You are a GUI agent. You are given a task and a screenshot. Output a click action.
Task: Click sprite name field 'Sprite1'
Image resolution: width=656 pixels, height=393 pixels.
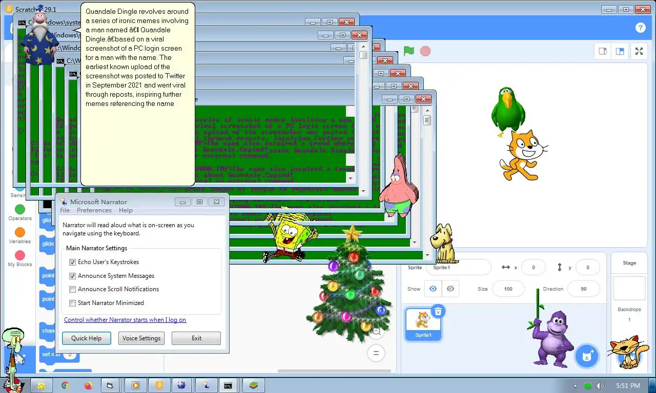(459, 267)
